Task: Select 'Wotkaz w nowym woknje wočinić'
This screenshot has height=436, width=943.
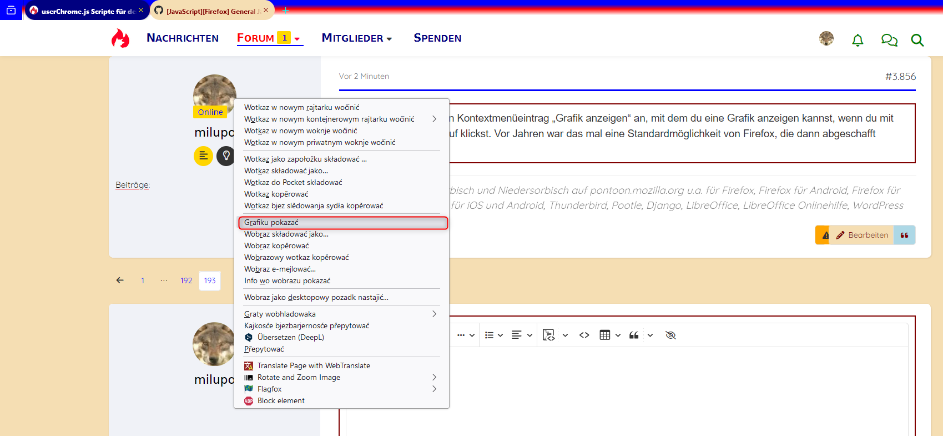Action: (341, 131)
